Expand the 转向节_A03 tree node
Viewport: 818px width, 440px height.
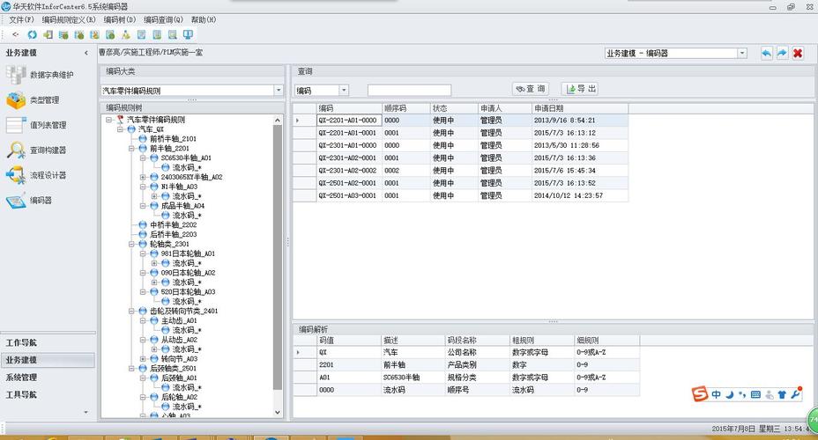coord(143,359)
